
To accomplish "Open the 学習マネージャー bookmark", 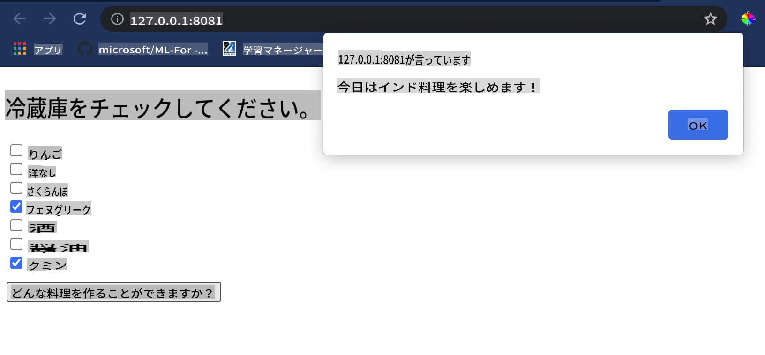I will tap(273, 49).
